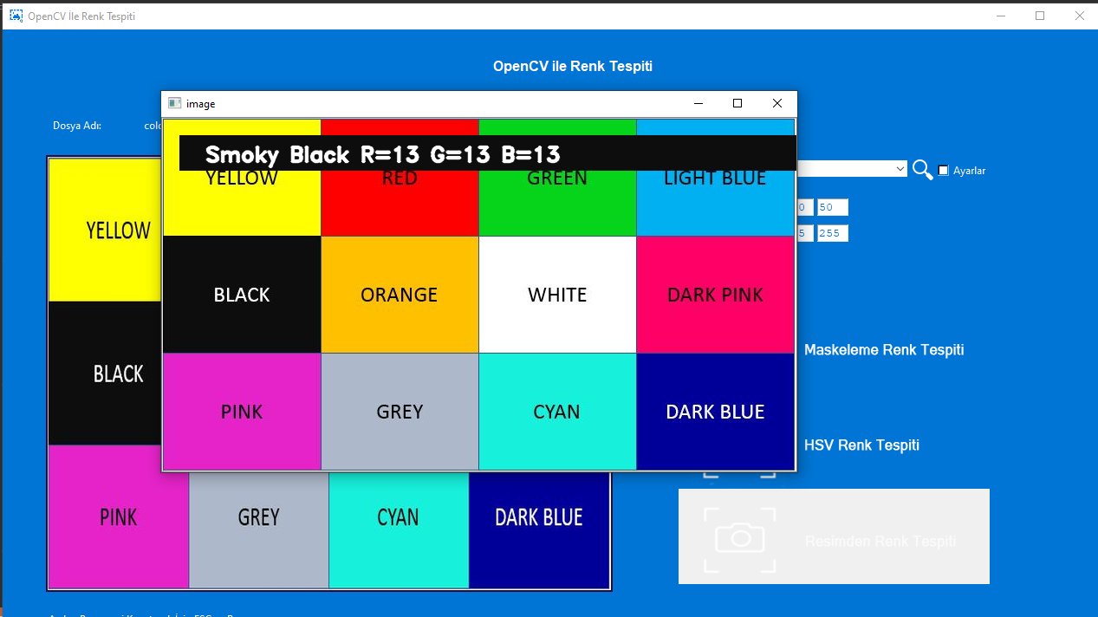
Task: Click BLACK cell in main window preview
Action: coord(105,373)
